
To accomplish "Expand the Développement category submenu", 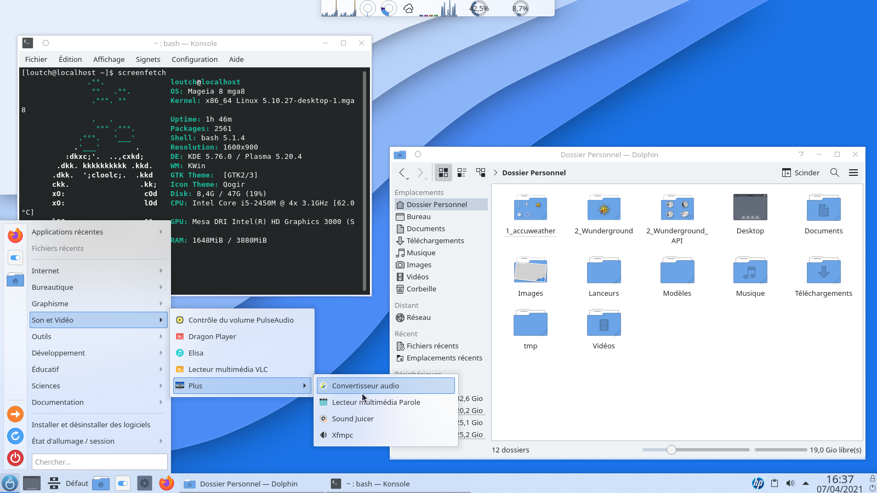I will click(98, 353).
